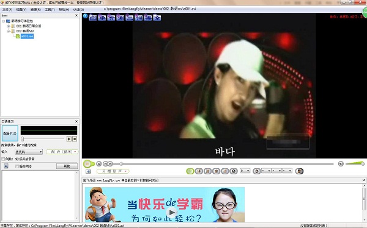
Task: Enable the countdown before recording checkbox
Action: point(3,159)
